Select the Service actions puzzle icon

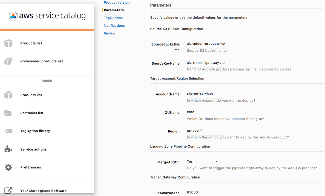tap(8, 149)
